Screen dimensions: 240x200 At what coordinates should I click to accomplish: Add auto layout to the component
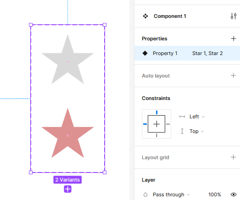233,76
